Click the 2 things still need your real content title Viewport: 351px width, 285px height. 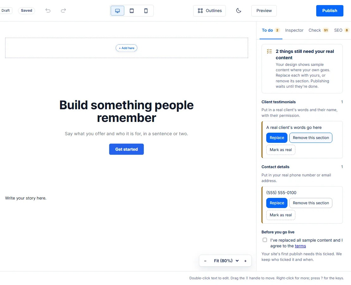[305, 54]
